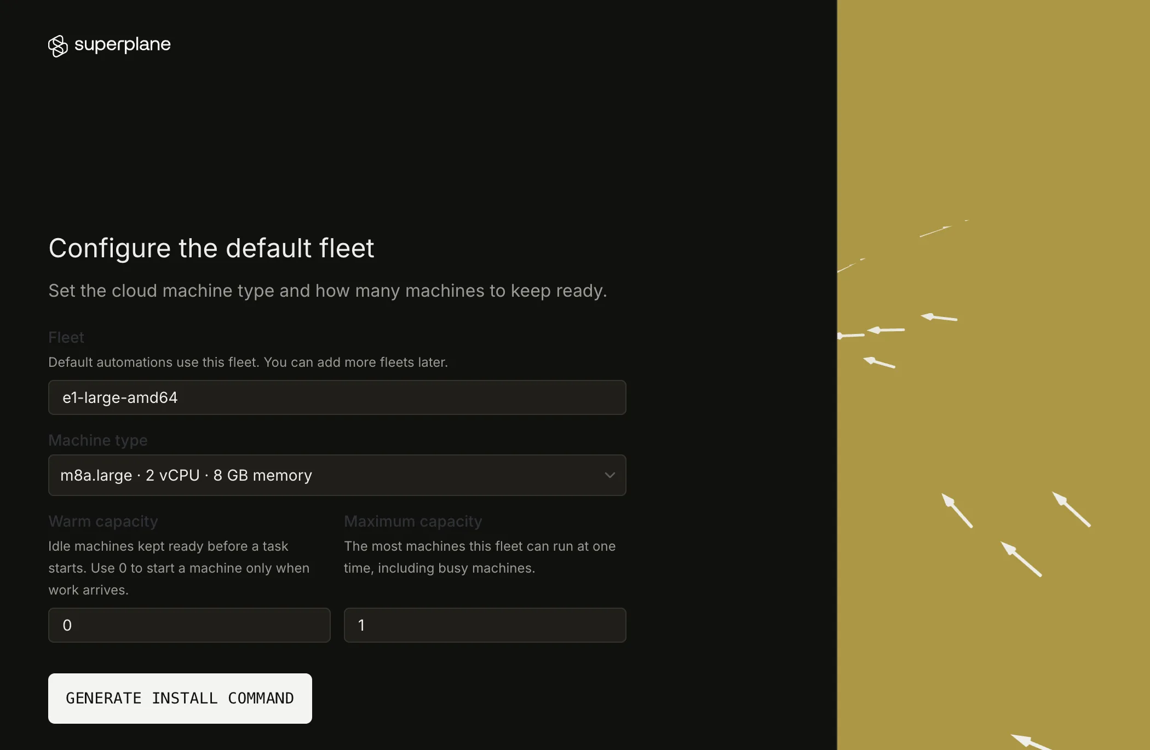
Task: Click the Fleet name field with e1-large-amd64
Action: [x=337, y=397]
